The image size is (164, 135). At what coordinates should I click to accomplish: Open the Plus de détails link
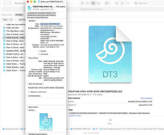click(x=146, y=98)
